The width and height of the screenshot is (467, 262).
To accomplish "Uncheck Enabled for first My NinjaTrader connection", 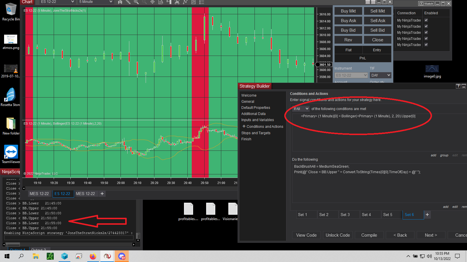I will [426, 20].
